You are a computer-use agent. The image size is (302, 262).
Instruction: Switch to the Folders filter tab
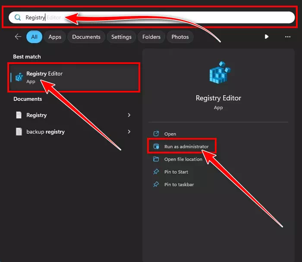coord(151,37)
